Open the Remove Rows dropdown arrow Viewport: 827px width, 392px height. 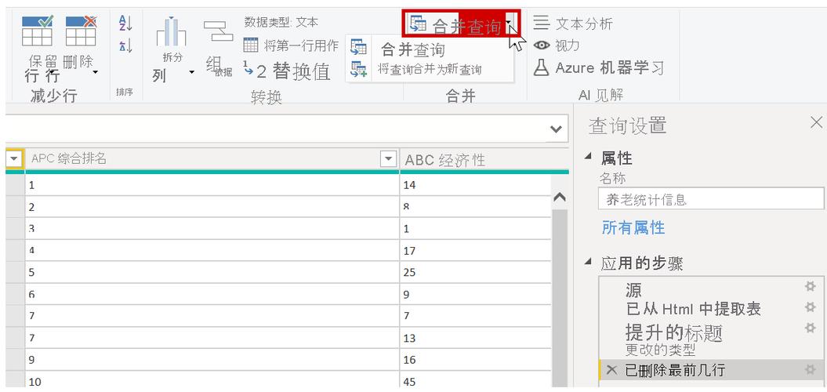pos(96,71)
